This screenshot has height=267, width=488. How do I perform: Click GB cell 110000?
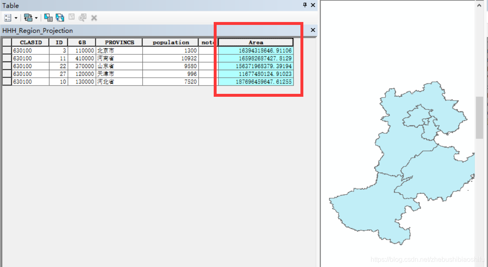pyautogui.click(x=82, y=51)
